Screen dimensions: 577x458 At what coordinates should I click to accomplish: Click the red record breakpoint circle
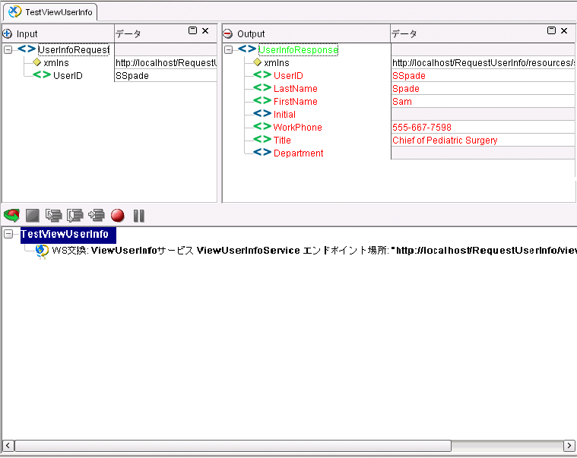(118, 216)
